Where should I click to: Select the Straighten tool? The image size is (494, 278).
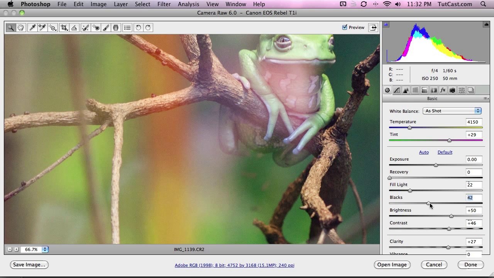tap(74, 27)
